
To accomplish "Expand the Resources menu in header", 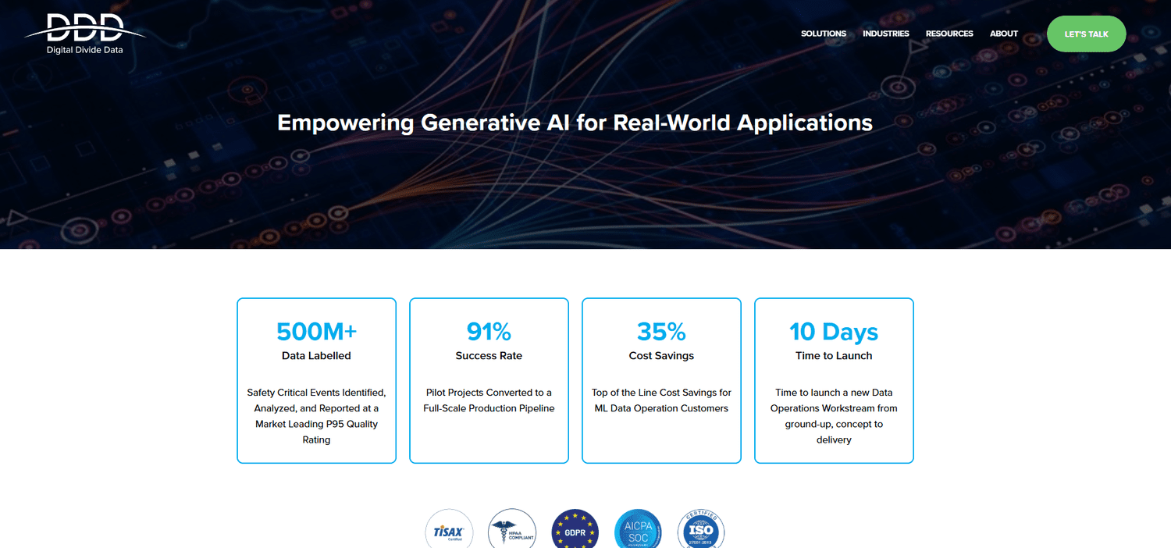I will click(x=949, y=34).
